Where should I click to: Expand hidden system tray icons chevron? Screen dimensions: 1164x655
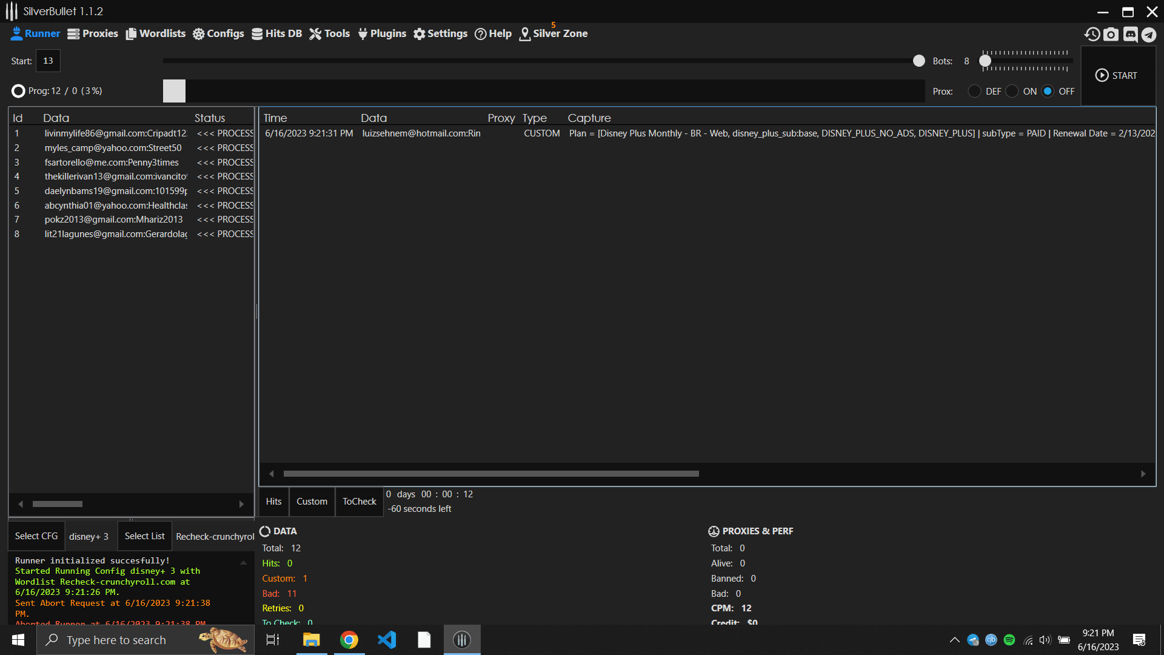[954, 640]
